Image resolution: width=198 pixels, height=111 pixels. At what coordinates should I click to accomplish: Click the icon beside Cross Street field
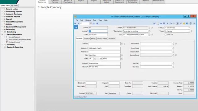[173, 48]
